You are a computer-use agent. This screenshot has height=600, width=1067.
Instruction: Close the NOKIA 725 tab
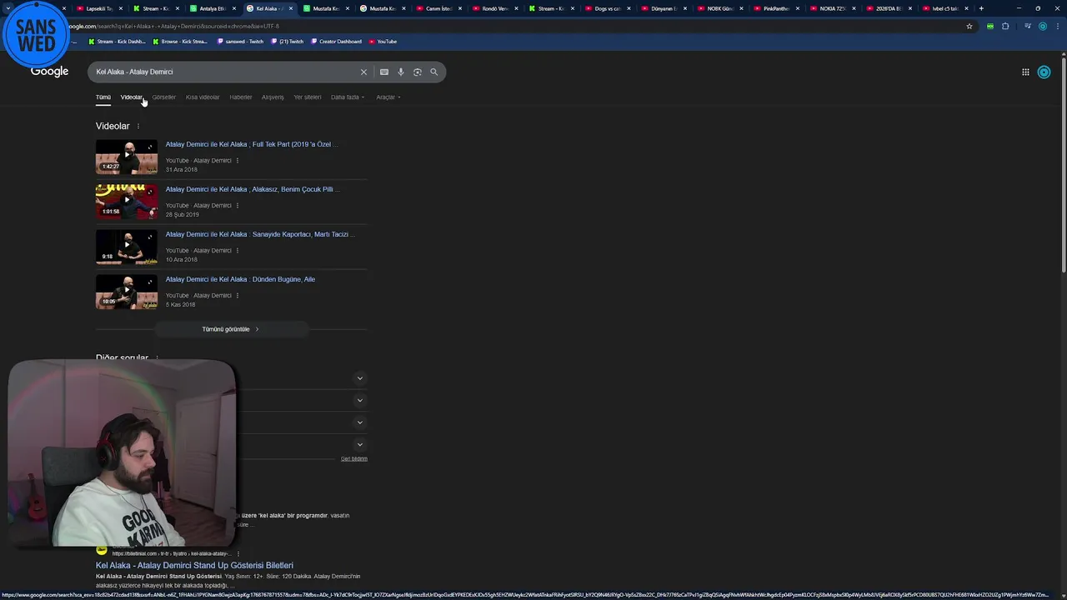pyautogui.click(x=854, y=8)
